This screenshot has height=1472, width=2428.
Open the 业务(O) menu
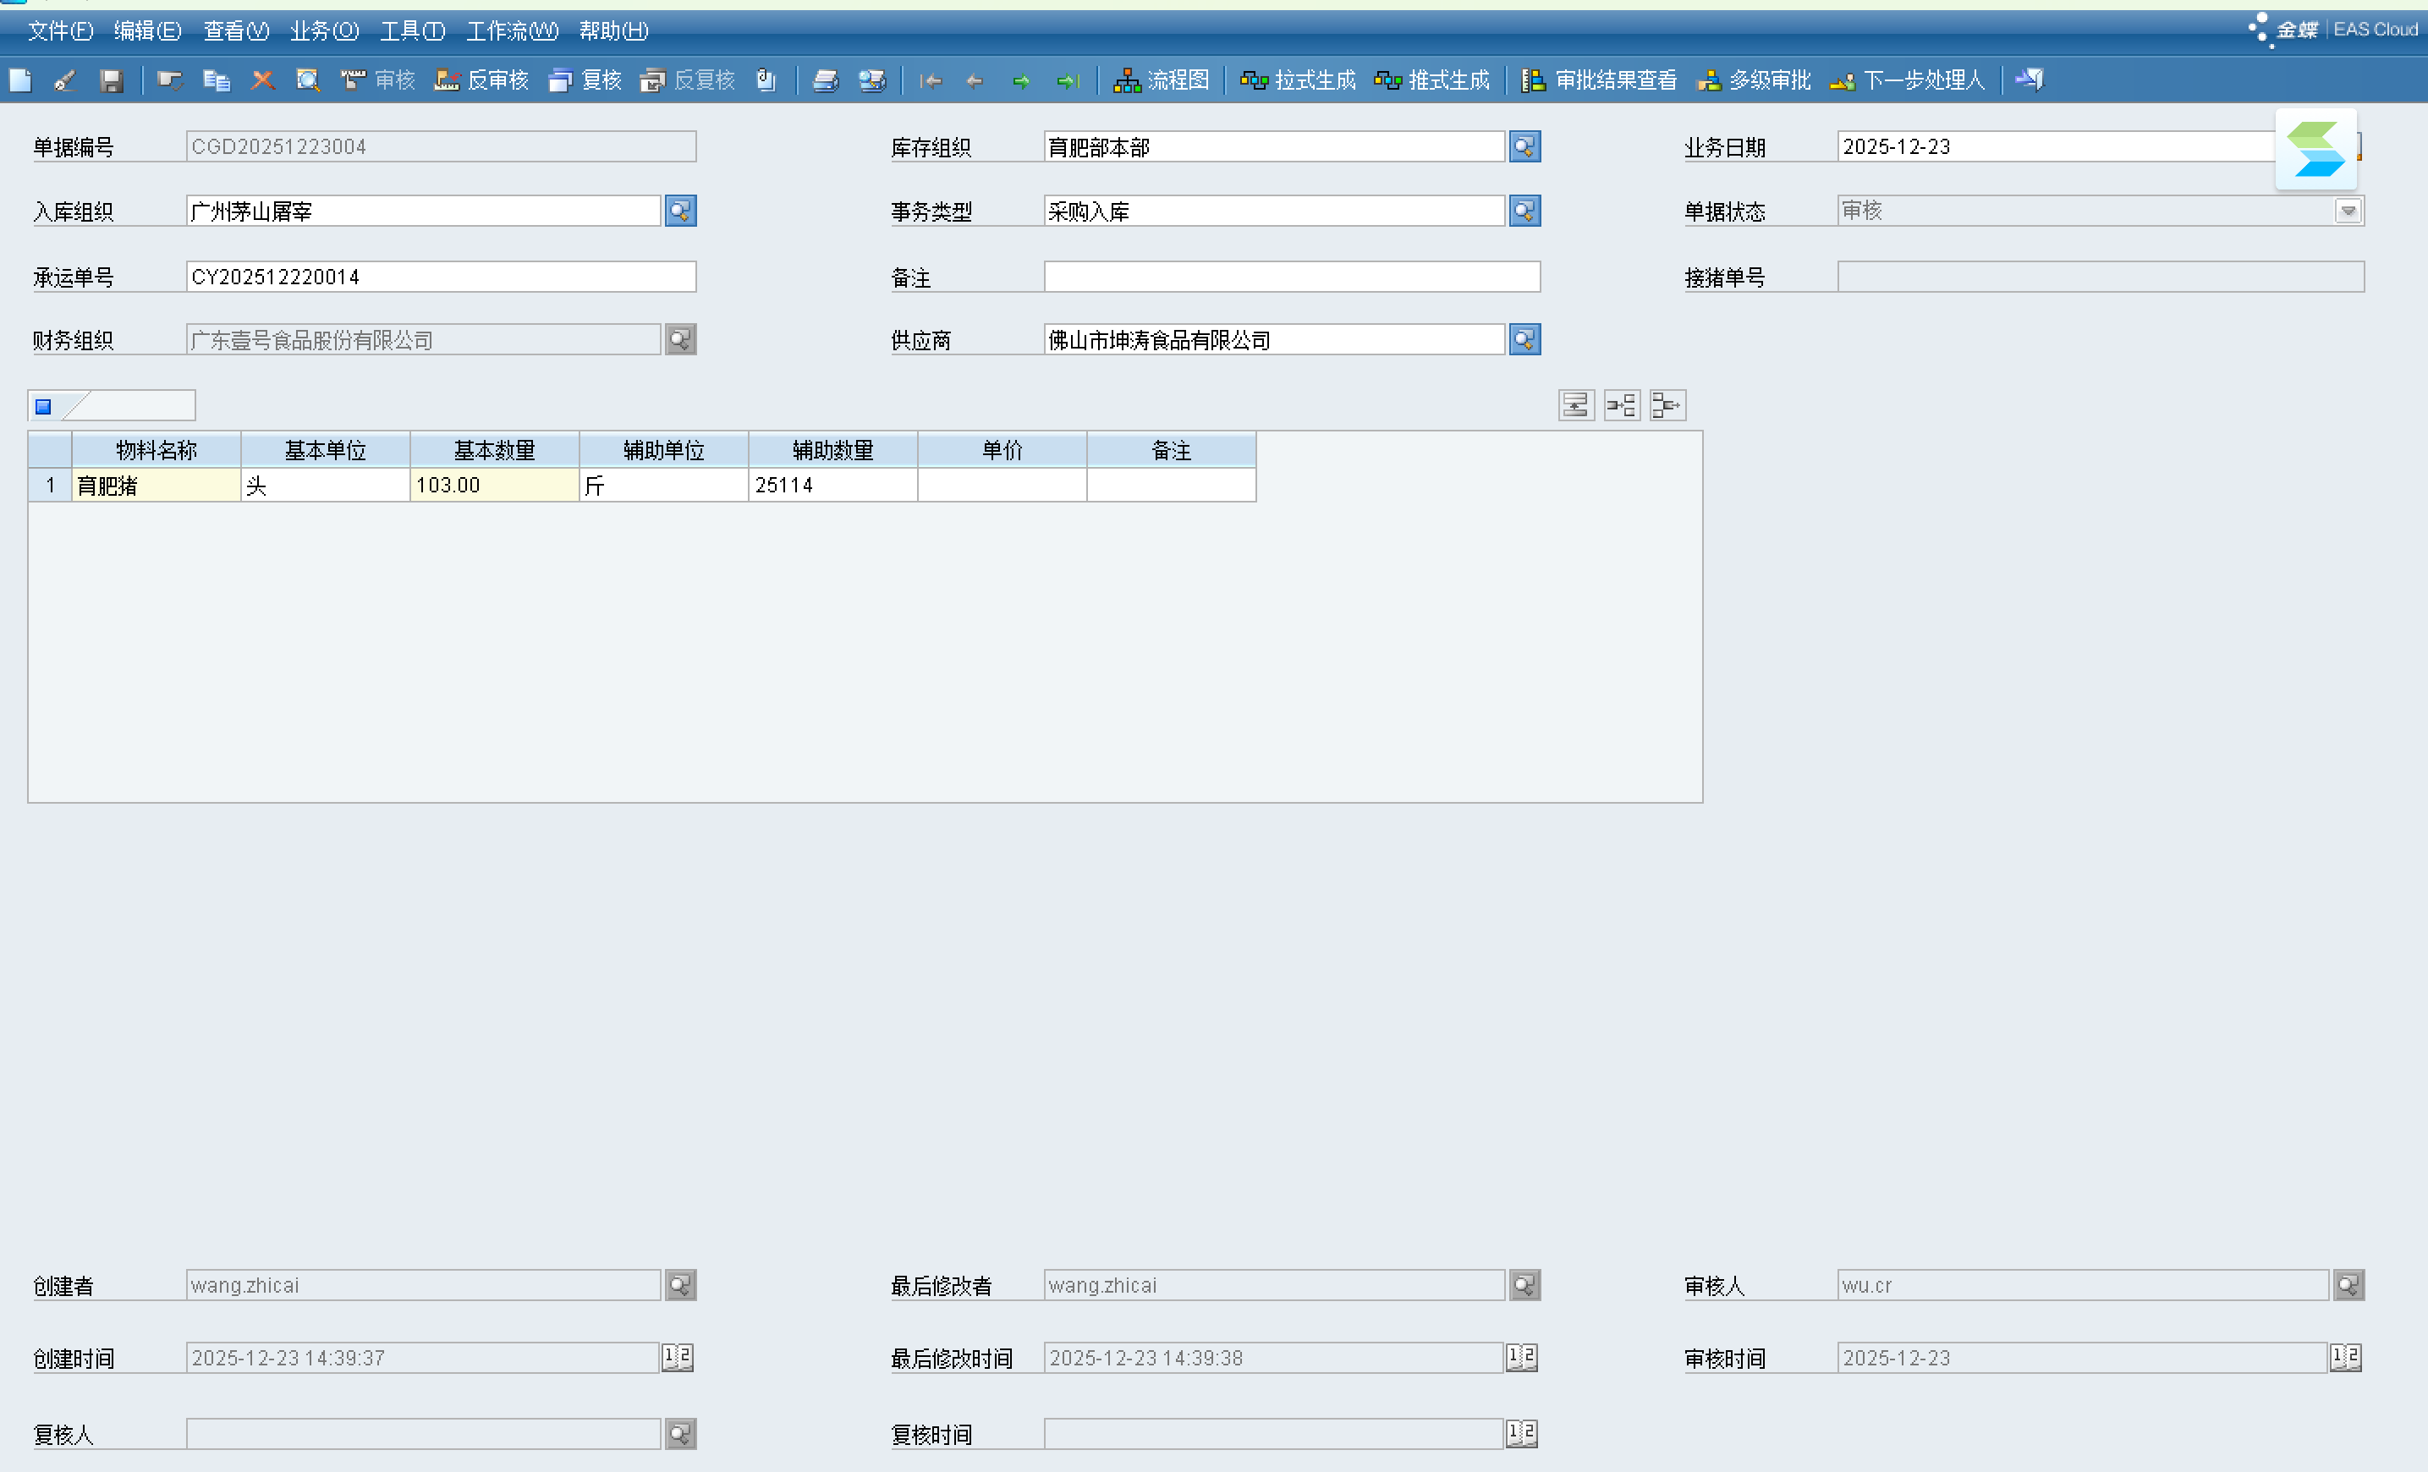point(324,30)
